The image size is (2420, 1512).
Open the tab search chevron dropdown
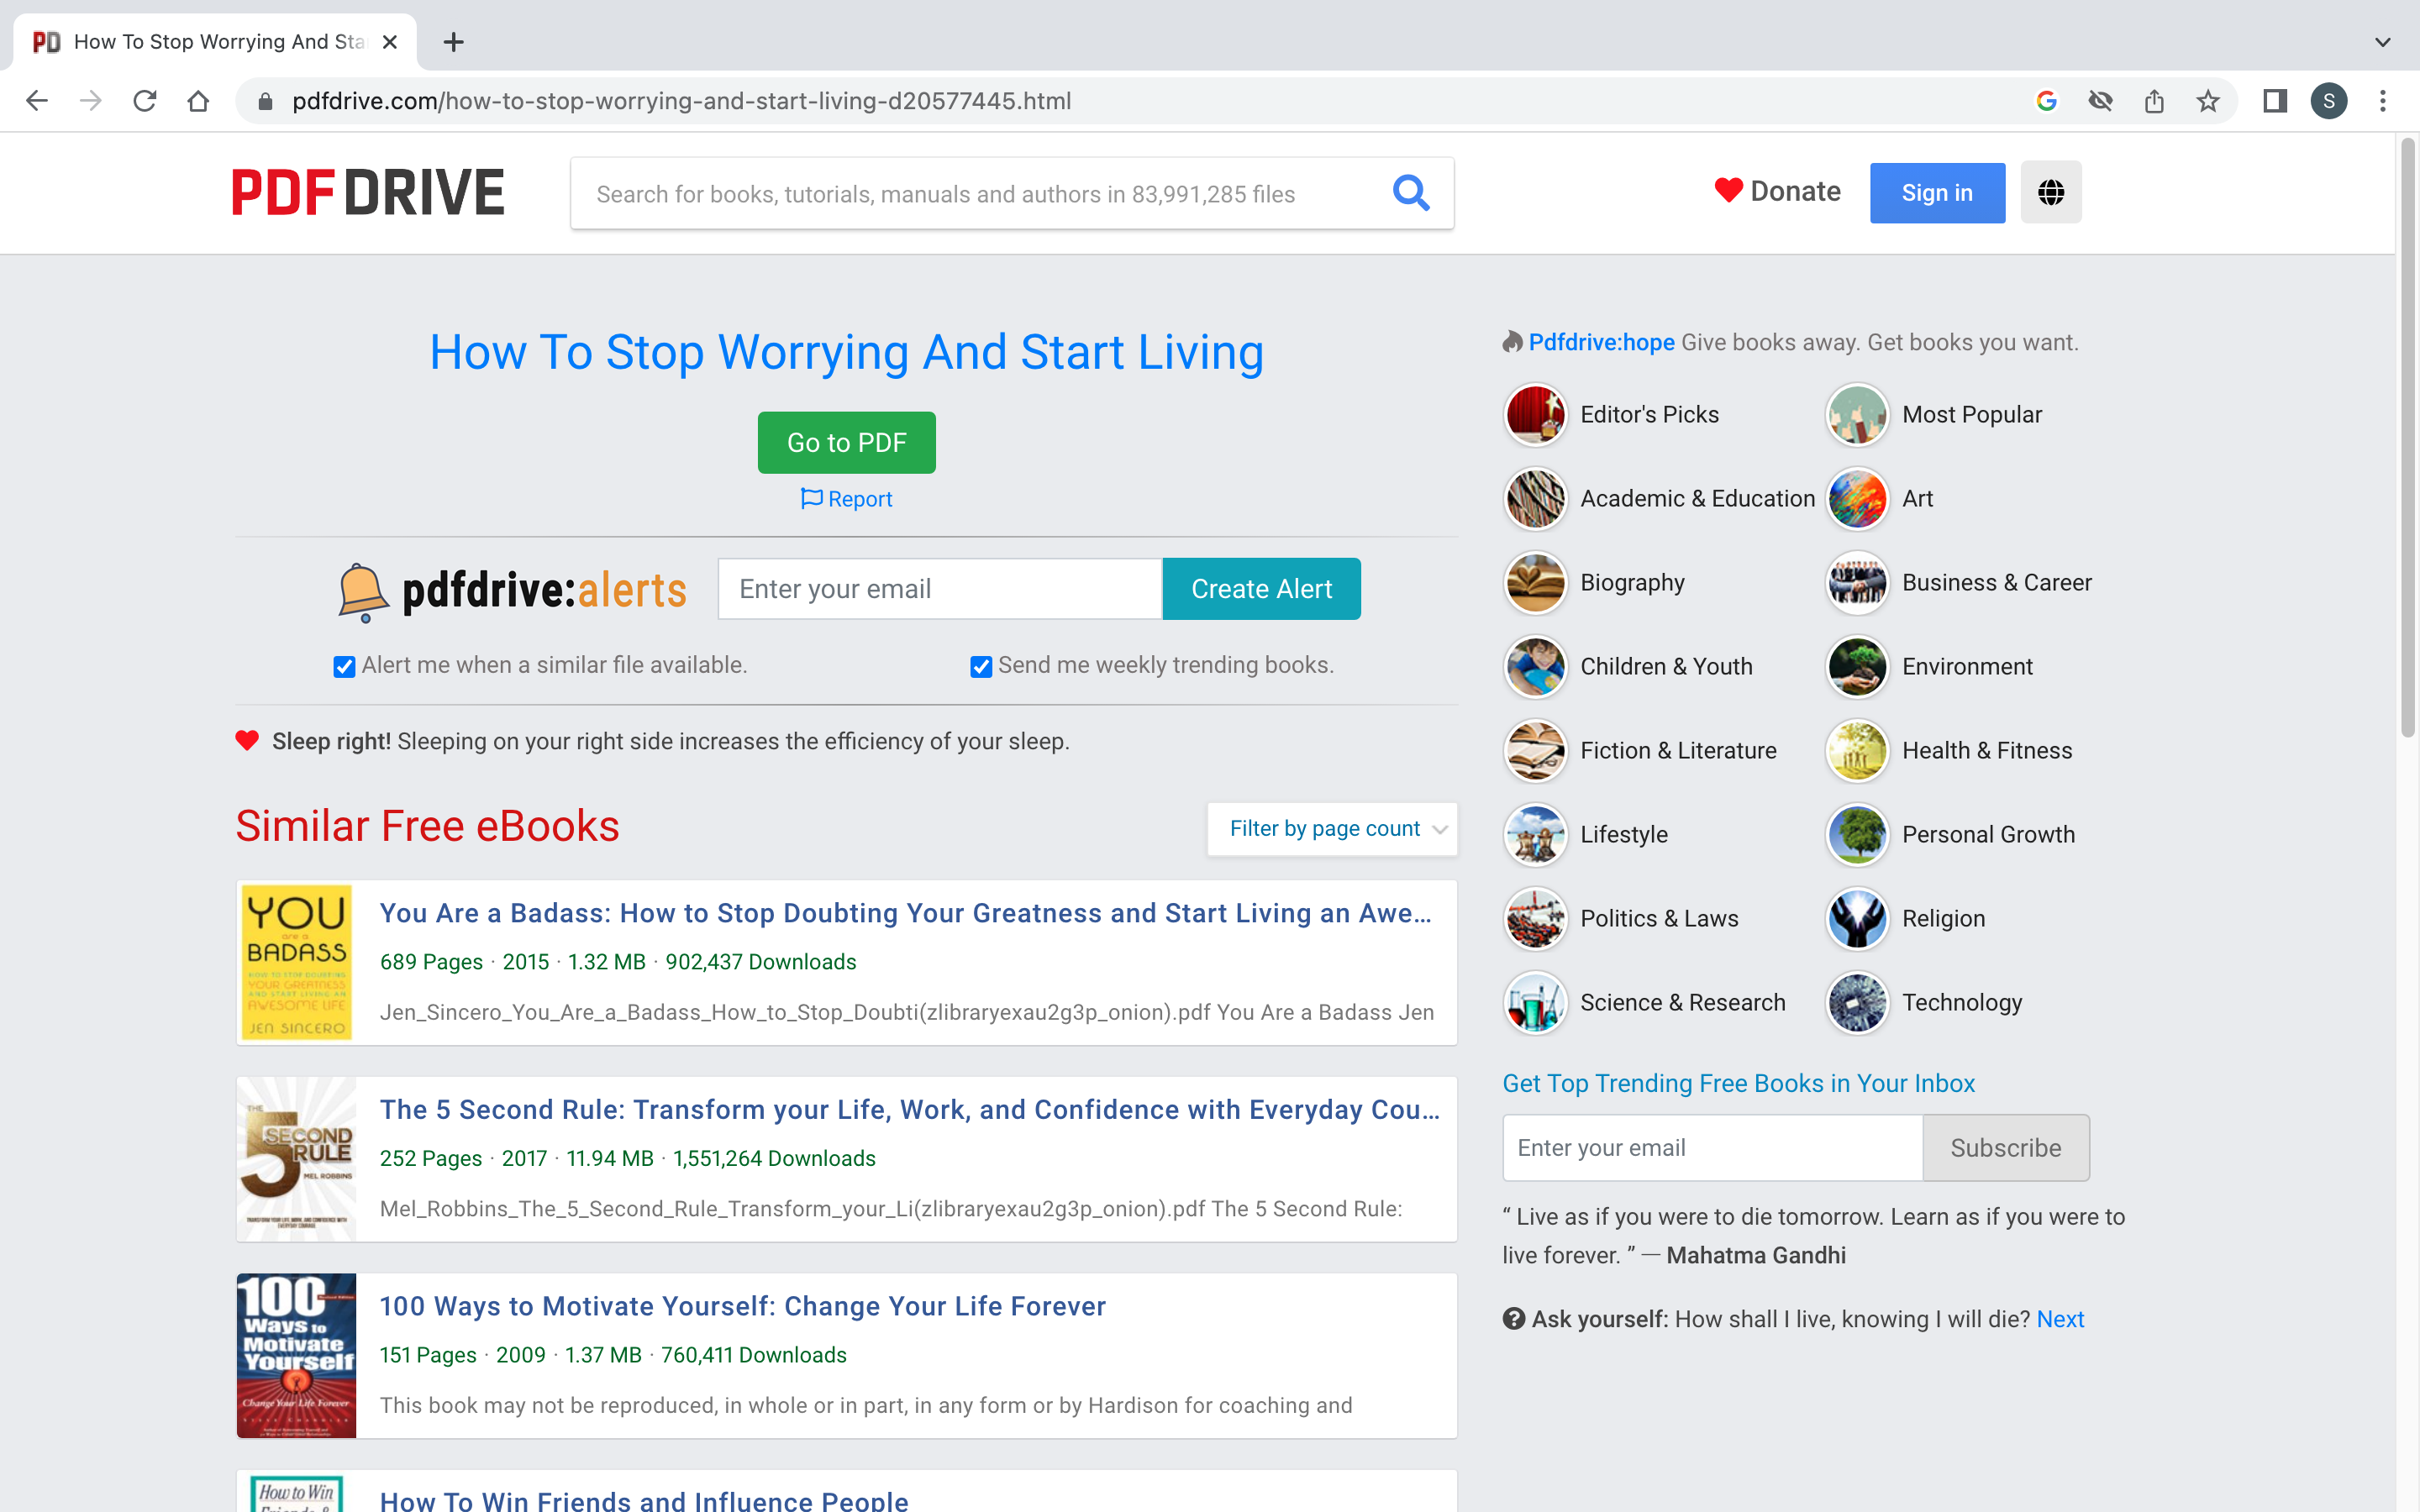tap(2382, 42)
